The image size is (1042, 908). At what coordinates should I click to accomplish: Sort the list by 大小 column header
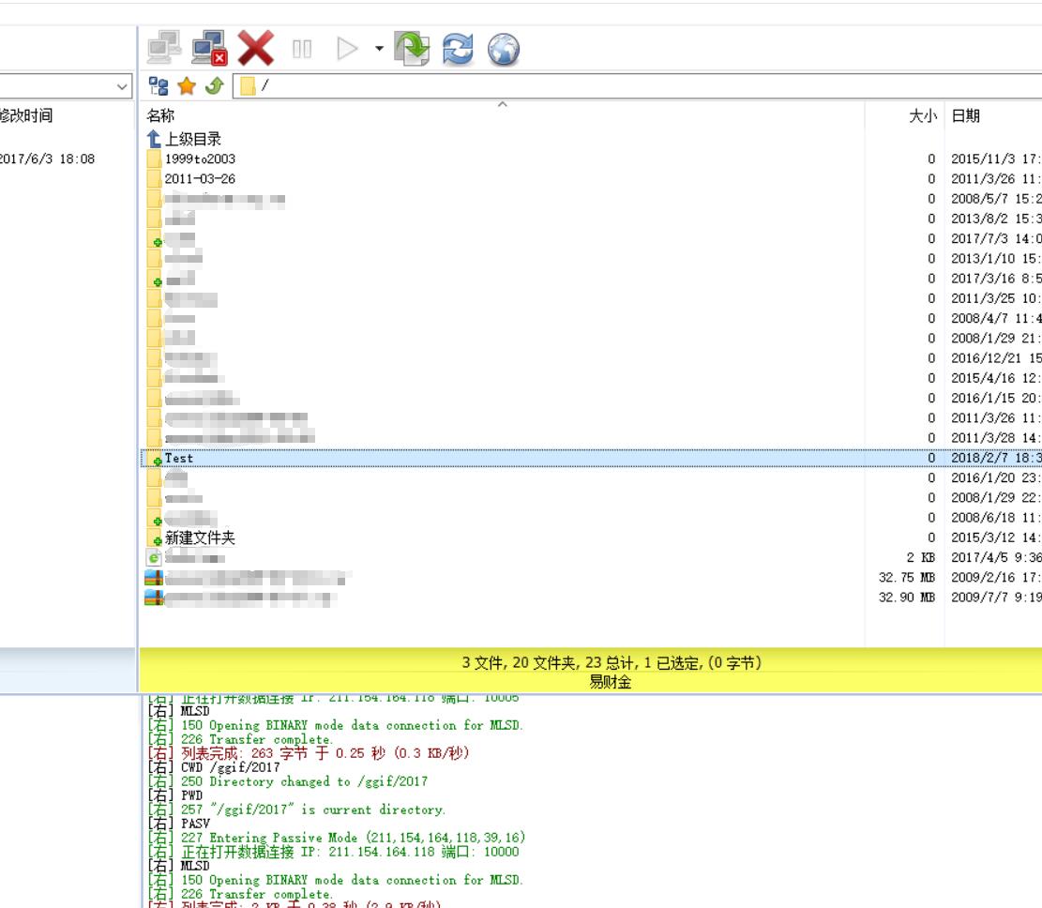[x=921, y=115]
